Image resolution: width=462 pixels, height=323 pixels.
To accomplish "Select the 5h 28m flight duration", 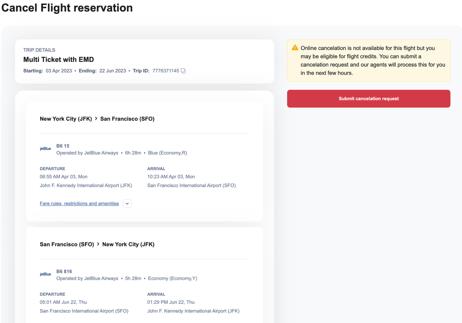I will pos(133,278).
